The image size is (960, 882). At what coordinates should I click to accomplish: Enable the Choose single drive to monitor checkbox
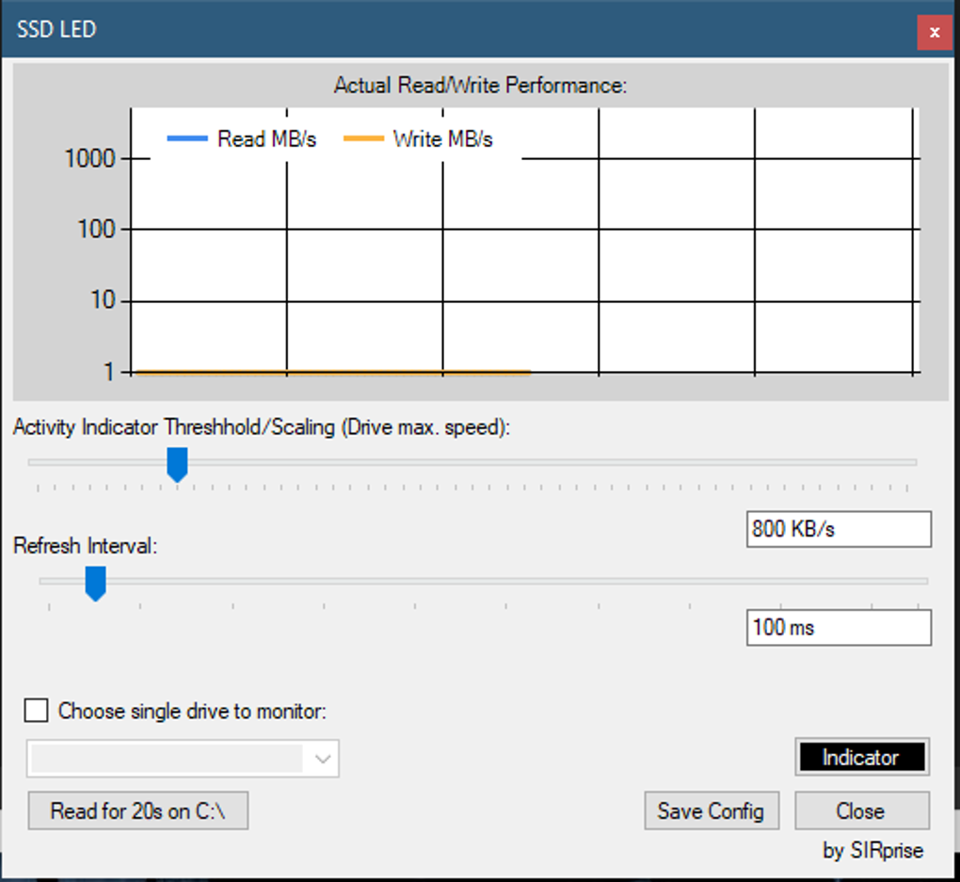36,711
